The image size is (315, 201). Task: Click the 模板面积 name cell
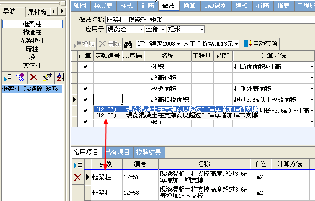pos(168,89)
